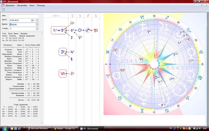Click the Jupiter column header icon
This screenshot has height=131, width=209.
(x=96, y=16)
